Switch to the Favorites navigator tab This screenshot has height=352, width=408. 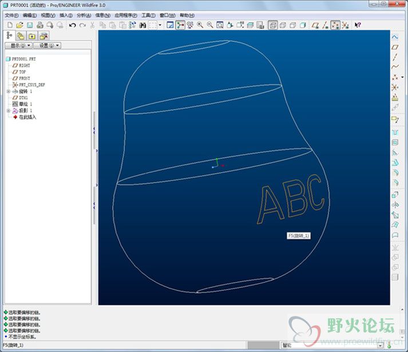(x=32, y=36)
